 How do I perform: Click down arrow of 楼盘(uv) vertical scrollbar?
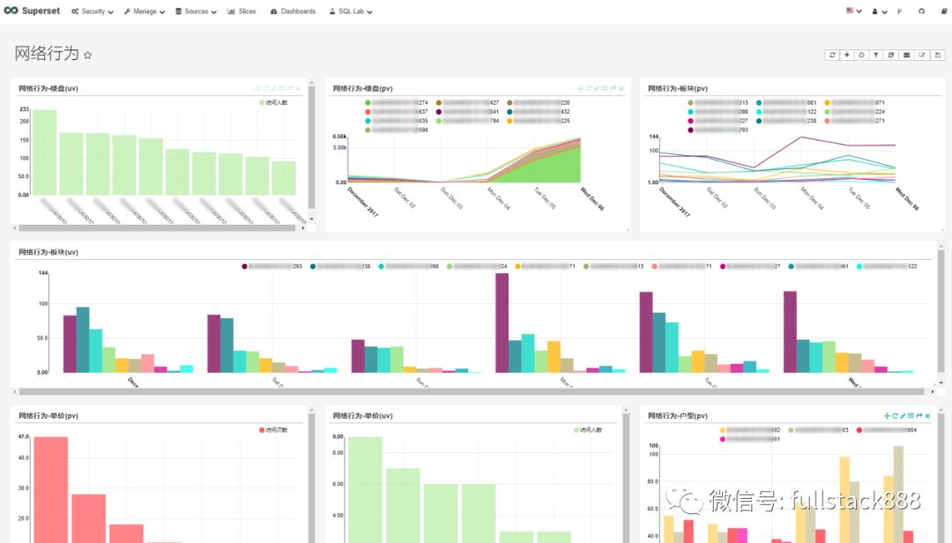[x=312, y=219]
